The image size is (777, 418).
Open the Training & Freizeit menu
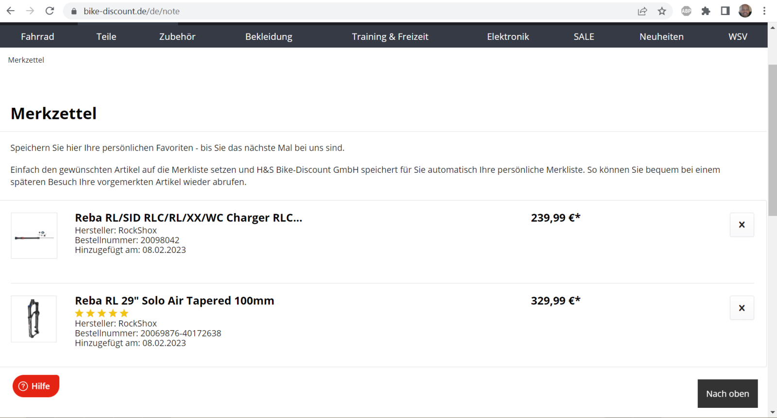(390, 36)
